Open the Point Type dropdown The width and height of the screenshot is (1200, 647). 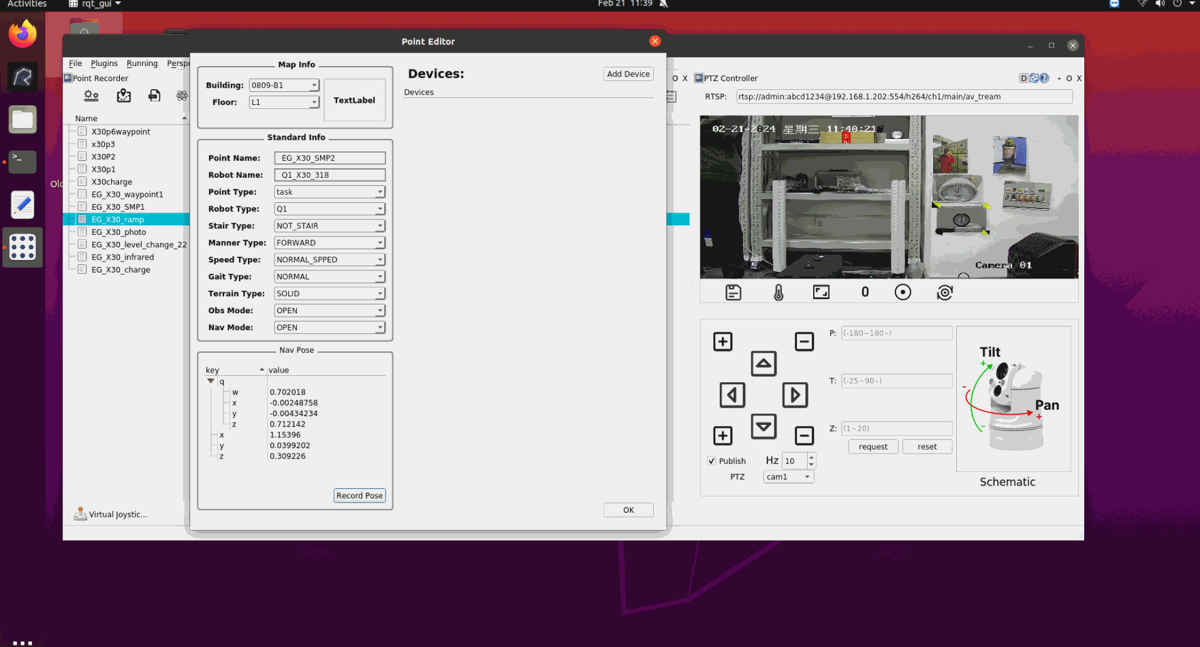(x=330, y=192)
